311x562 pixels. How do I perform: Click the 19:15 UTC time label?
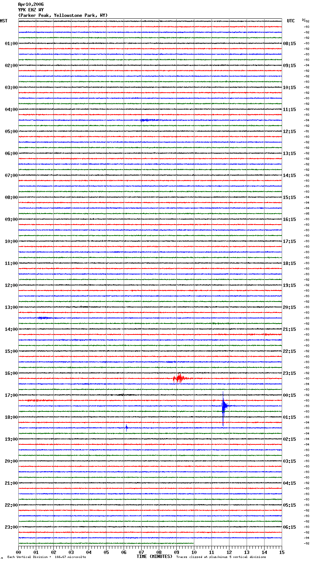(289, 285)
